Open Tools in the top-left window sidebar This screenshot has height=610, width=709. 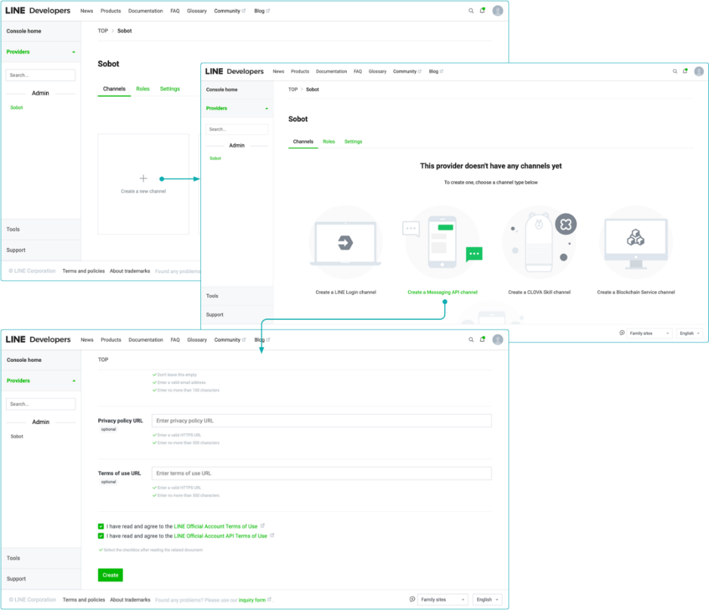point(13,229)
